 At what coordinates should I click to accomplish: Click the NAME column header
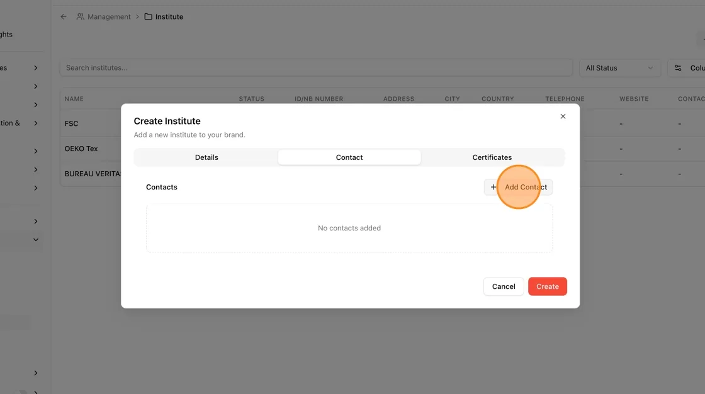tap(74, 98)
